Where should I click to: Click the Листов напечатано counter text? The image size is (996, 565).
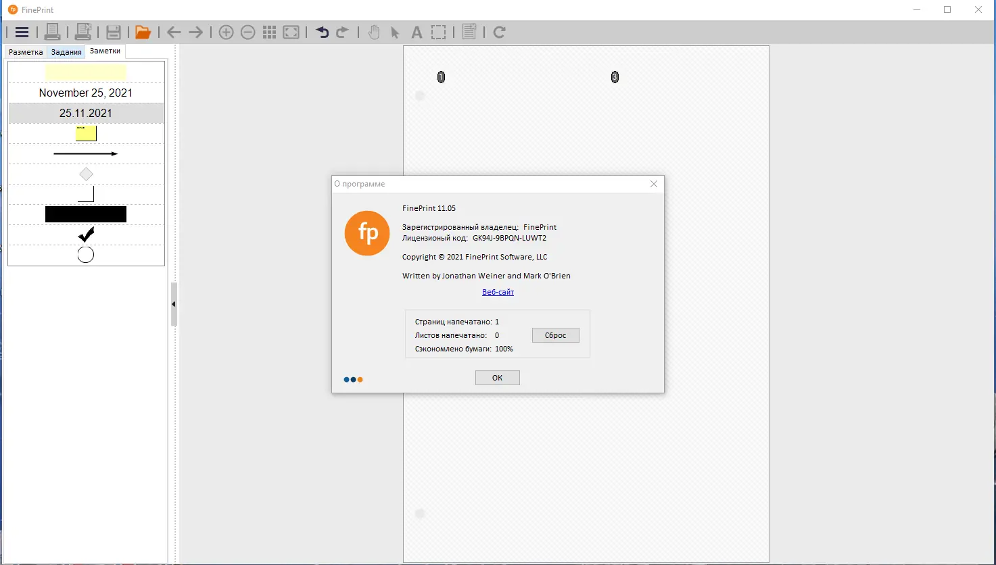coord(457,335)
